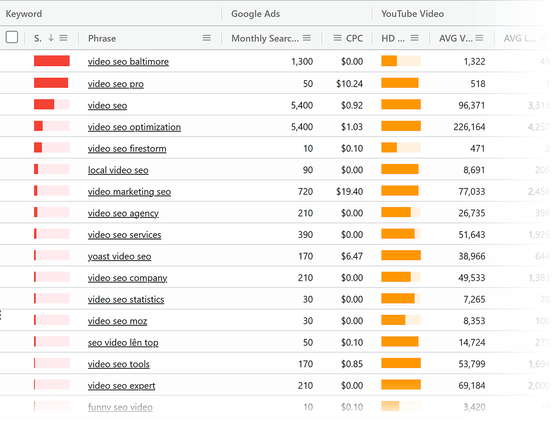The image size is (555, 427).
Task: Open the 'video seo services' keyword link
Action: [125, 235]
